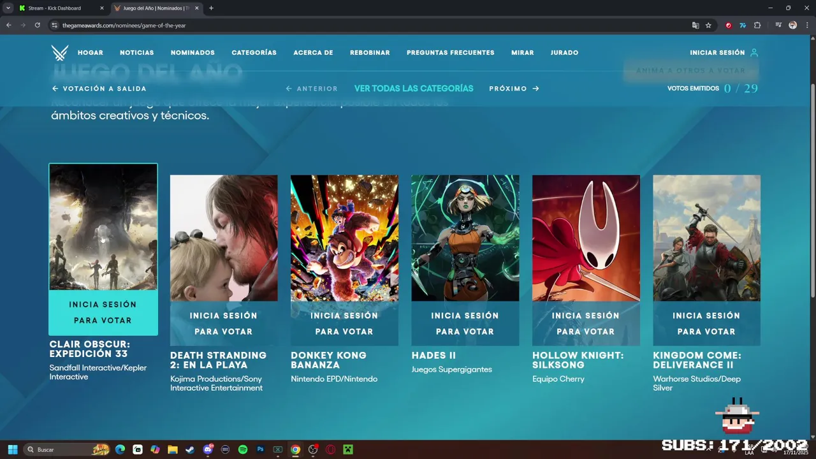Open the Windows Start menu
The height and width of the screenshot is (459, 816).
tap(12, 449)
